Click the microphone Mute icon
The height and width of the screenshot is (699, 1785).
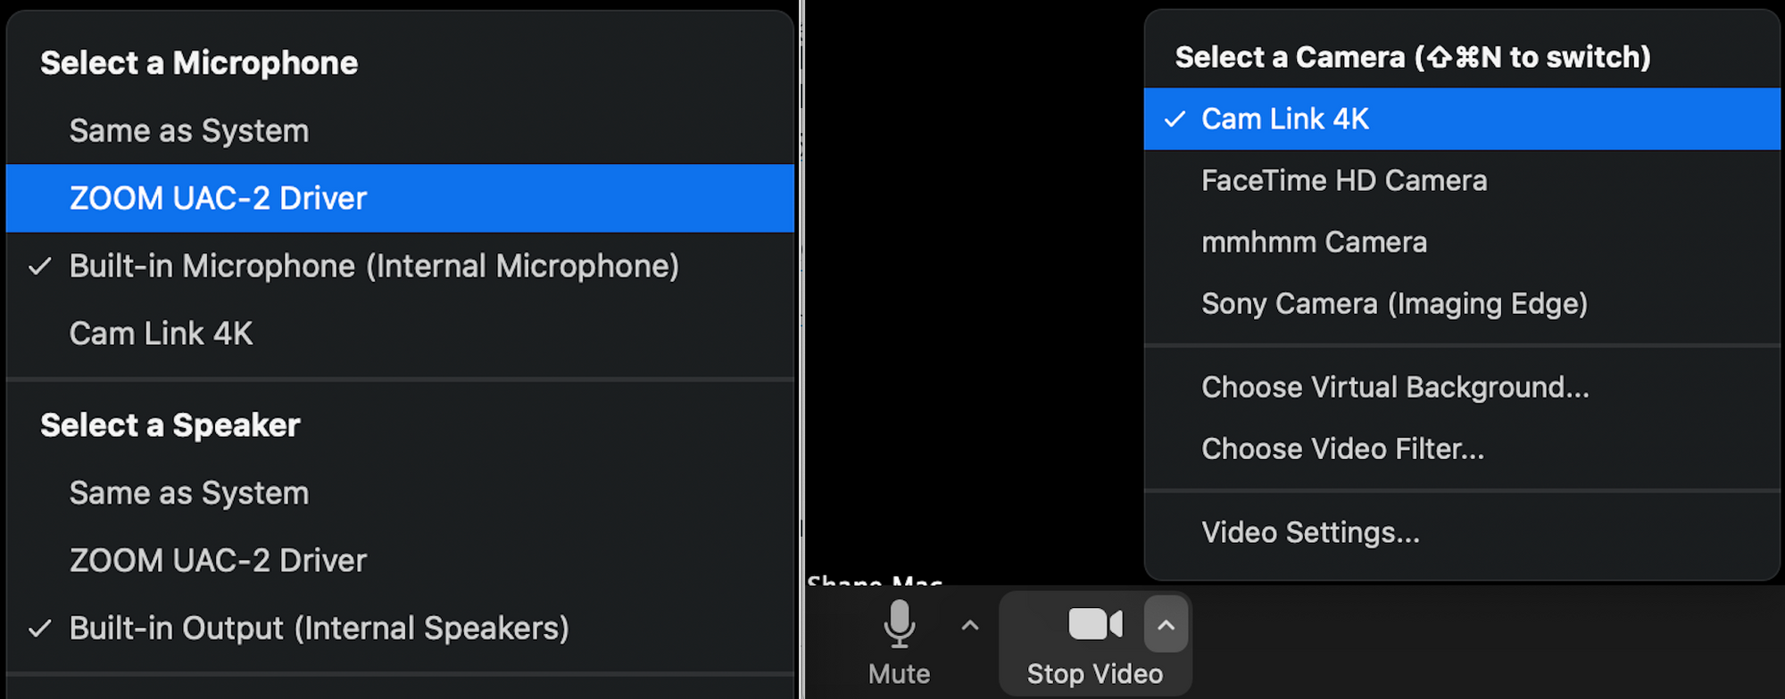click(899, 623)
